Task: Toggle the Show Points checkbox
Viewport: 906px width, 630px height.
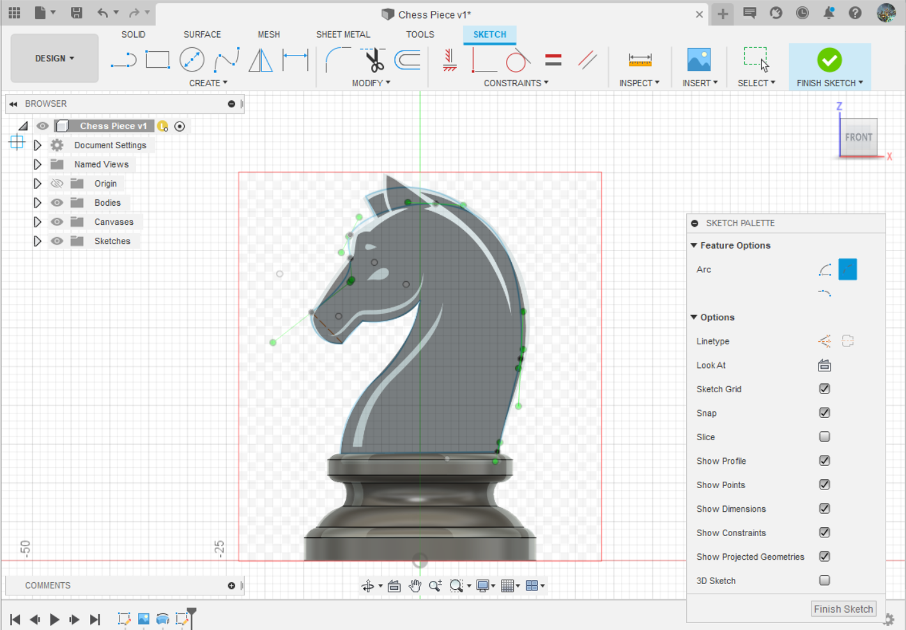Action: pos(824,485)
